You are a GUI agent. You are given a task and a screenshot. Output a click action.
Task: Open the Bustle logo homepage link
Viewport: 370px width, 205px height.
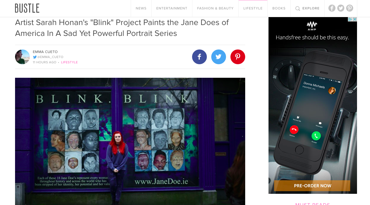click(x=27, y=8)
